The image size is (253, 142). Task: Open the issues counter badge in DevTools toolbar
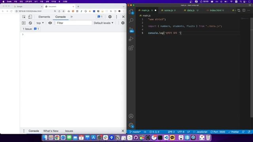[x=100, y=17]
